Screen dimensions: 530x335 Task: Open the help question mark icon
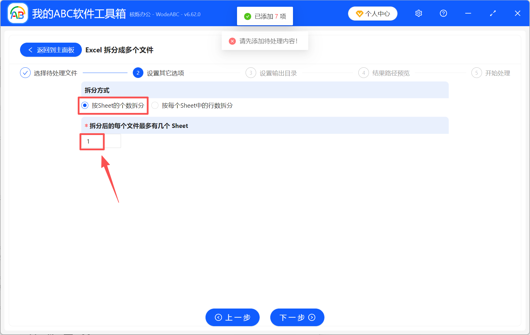click(x=443, y=13)
